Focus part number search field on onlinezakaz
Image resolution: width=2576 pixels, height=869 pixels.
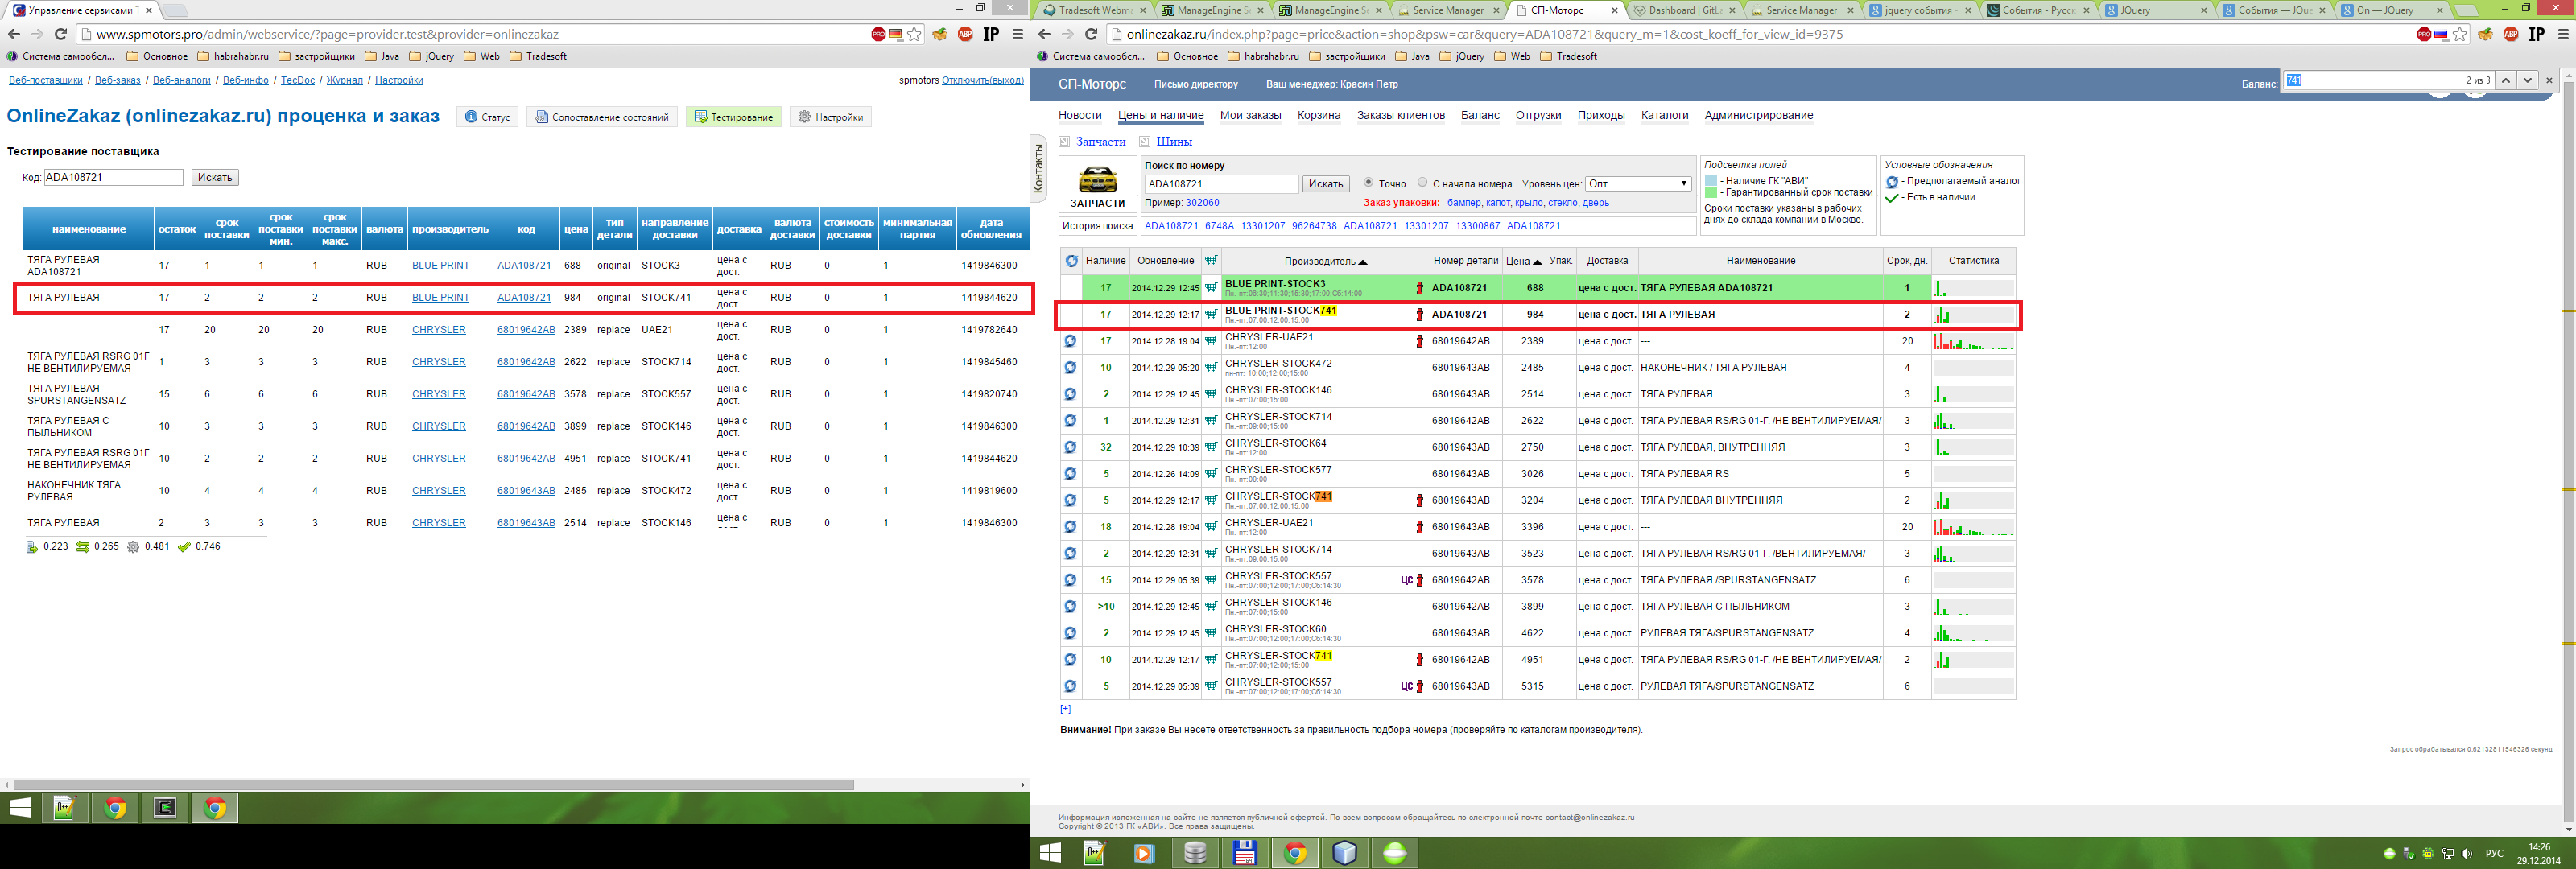(x=1221, y=184)
